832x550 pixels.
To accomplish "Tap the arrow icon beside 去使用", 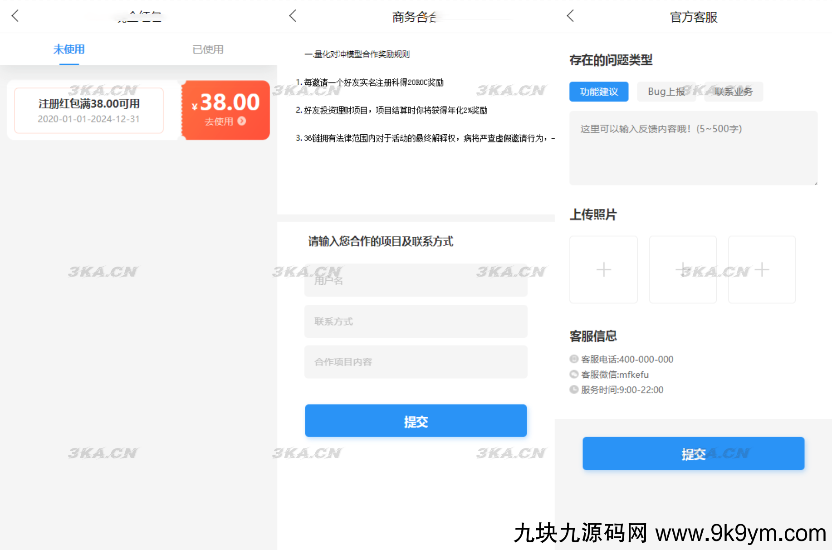I will (242, 121).
